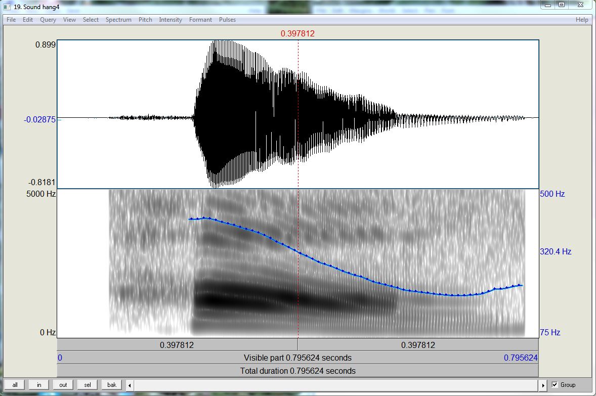Open the Formant menu

click(201, 20)
